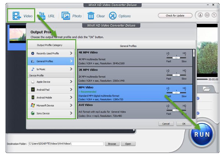Image resolution: width=224 pixels, height=156 pixels.
Task: Click the Android Mobile icon
Action: coord(33,97)
